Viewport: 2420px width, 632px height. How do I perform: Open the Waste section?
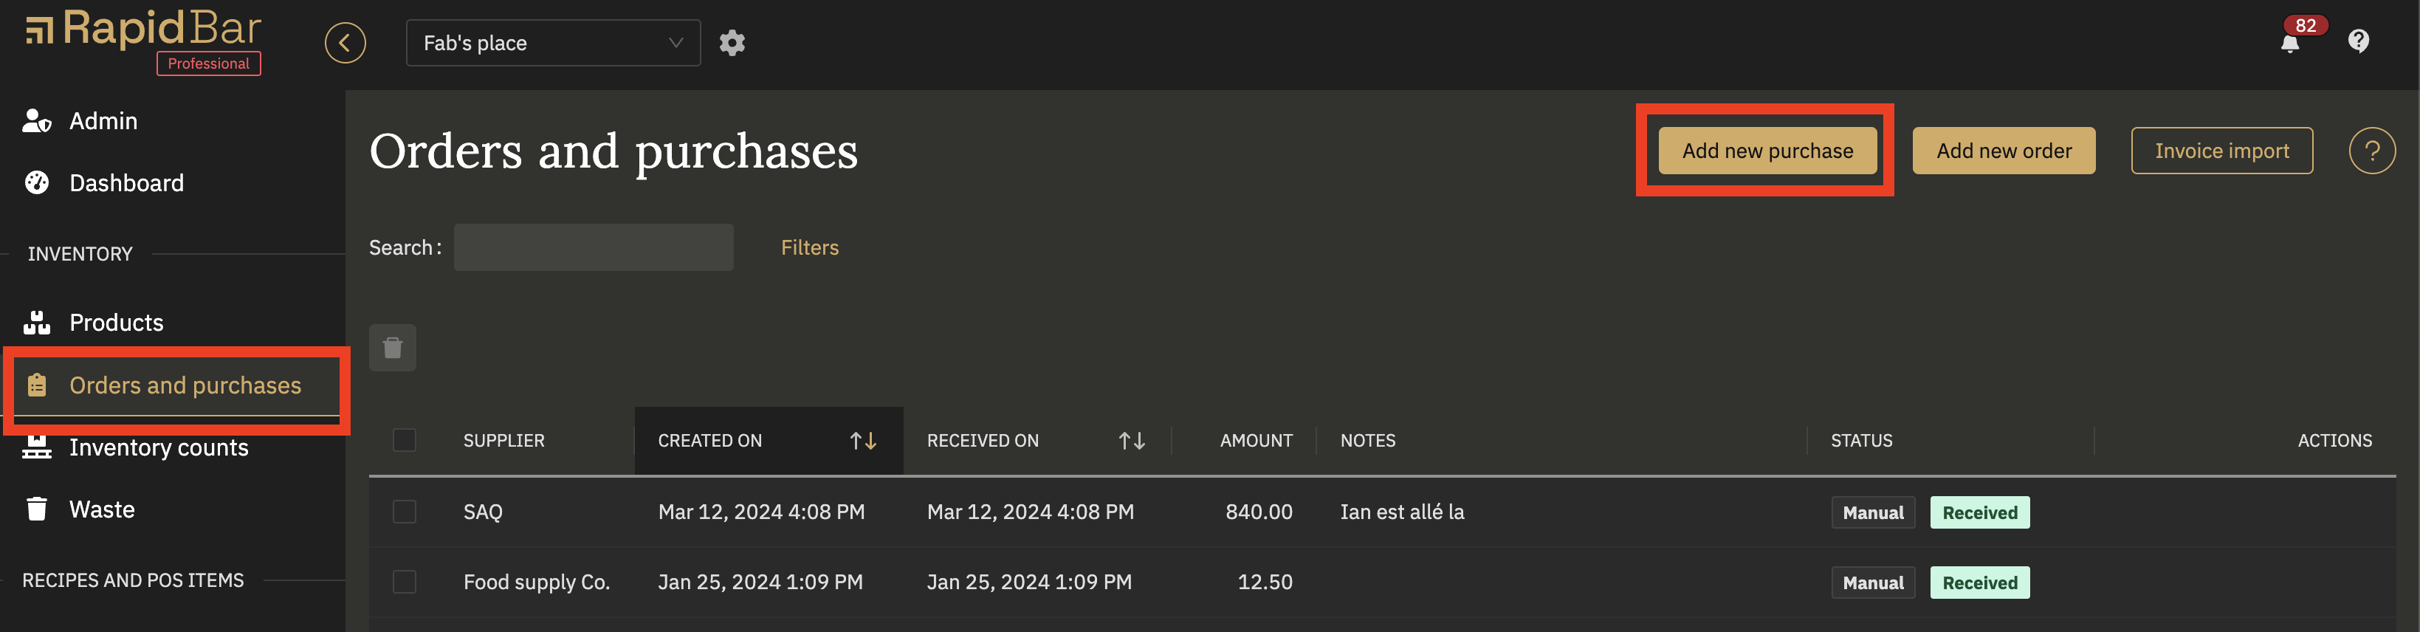(x=101, y=510)
